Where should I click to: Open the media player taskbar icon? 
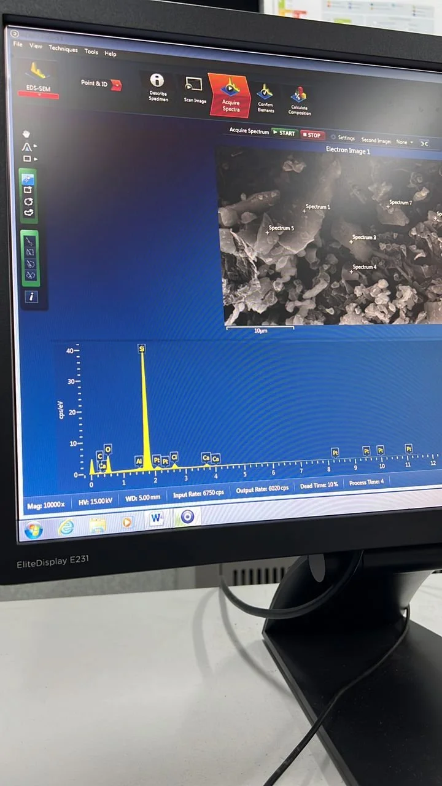click(127, 522)
